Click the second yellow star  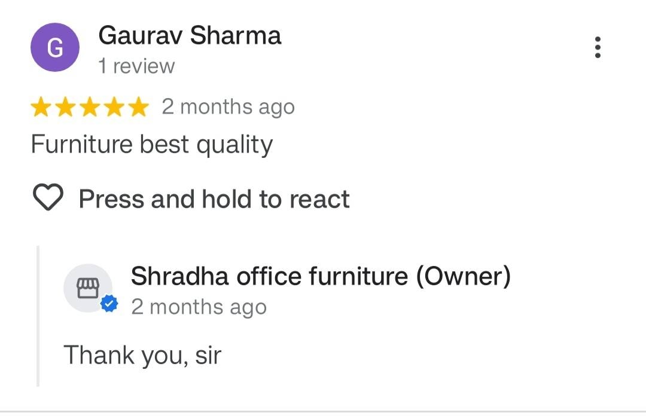tap(66, 108)
